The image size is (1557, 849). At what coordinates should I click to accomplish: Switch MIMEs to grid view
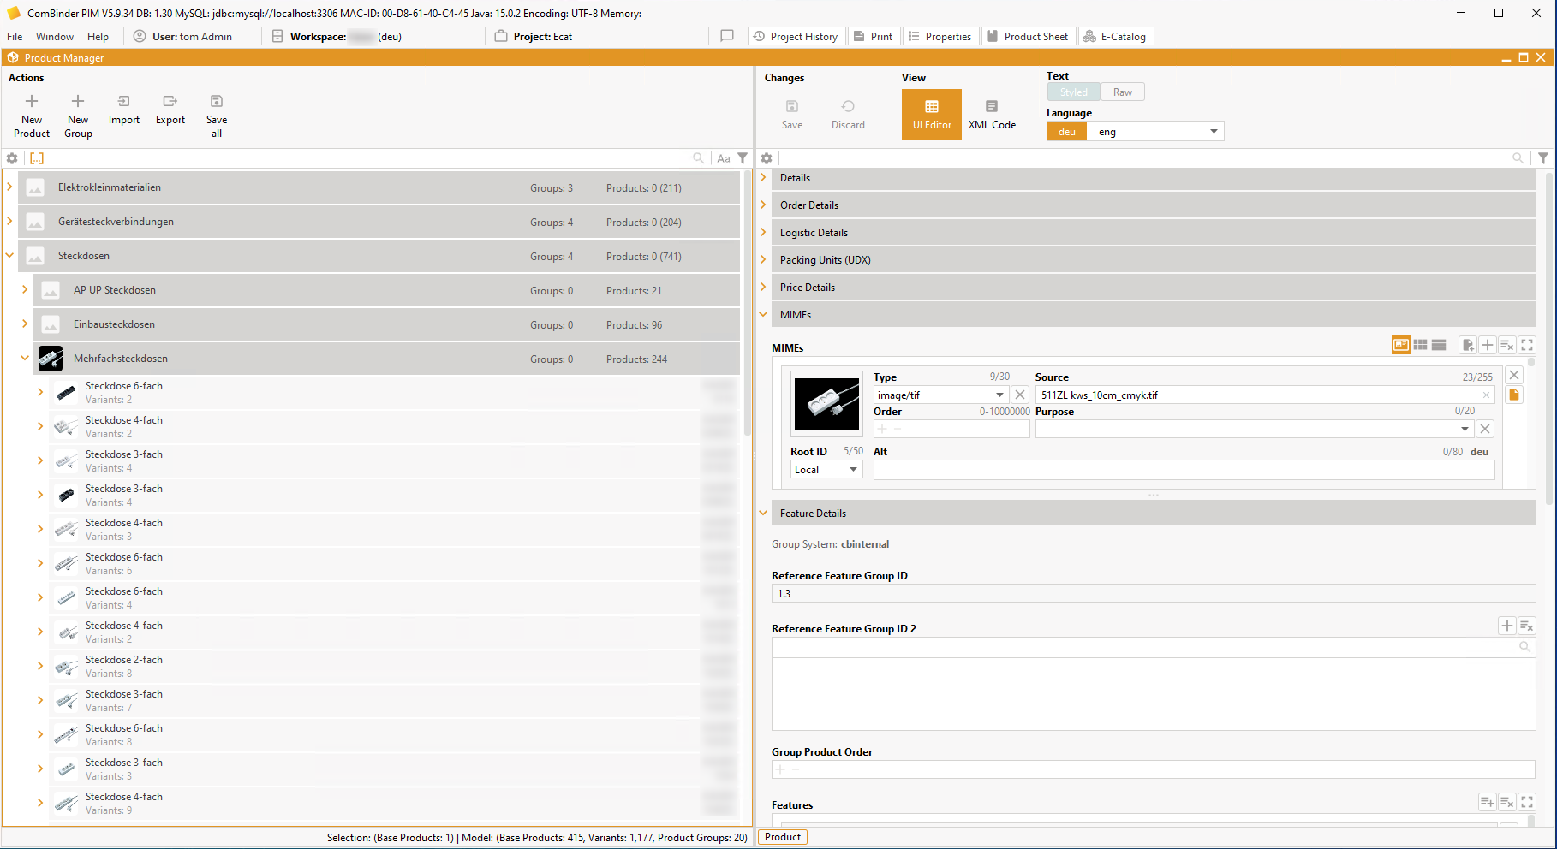click(1420, 345)
